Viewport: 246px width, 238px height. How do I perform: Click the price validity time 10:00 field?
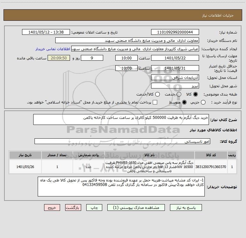click(x=127, y=68)
